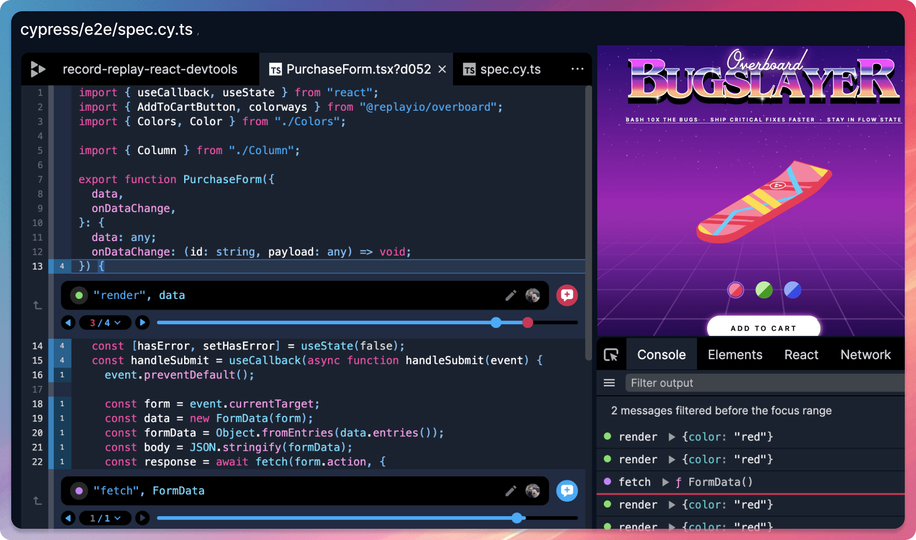The height and width of the screenshot is (540, 916).
Task: Click the hit count badge on line 14
Action: coord(62,346)
